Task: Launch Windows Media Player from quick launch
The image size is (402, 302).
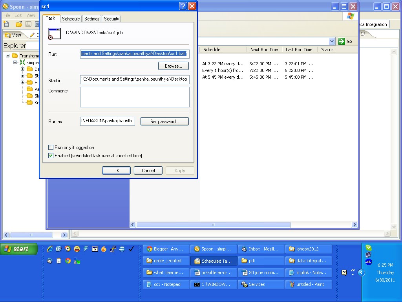Action: coord(67,249)
